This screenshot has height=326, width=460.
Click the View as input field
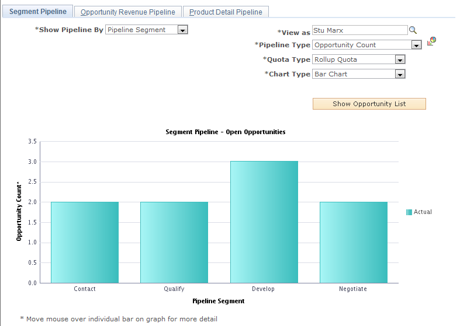359,30
